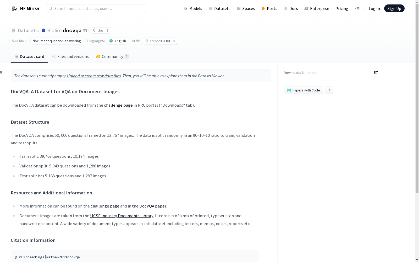The image size is (419, 262).
Task: Click the HF Mirror logo icon
Action: (x=14, y=9)
